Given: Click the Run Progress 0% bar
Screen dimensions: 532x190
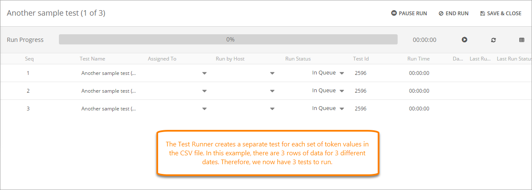Looking at the screenshot, I should pyautogui.click(x=228, y=39).
